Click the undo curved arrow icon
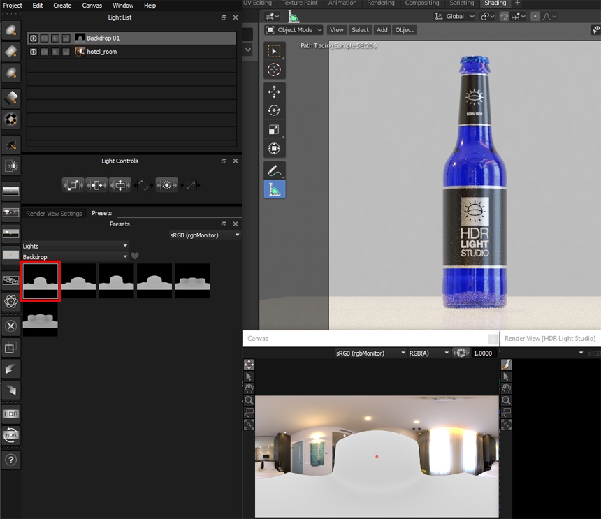 (11, 370)
